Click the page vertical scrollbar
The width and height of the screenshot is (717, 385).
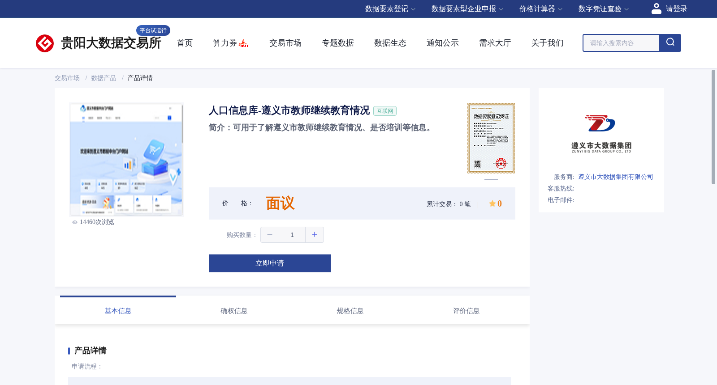click(x=713, y=127)
